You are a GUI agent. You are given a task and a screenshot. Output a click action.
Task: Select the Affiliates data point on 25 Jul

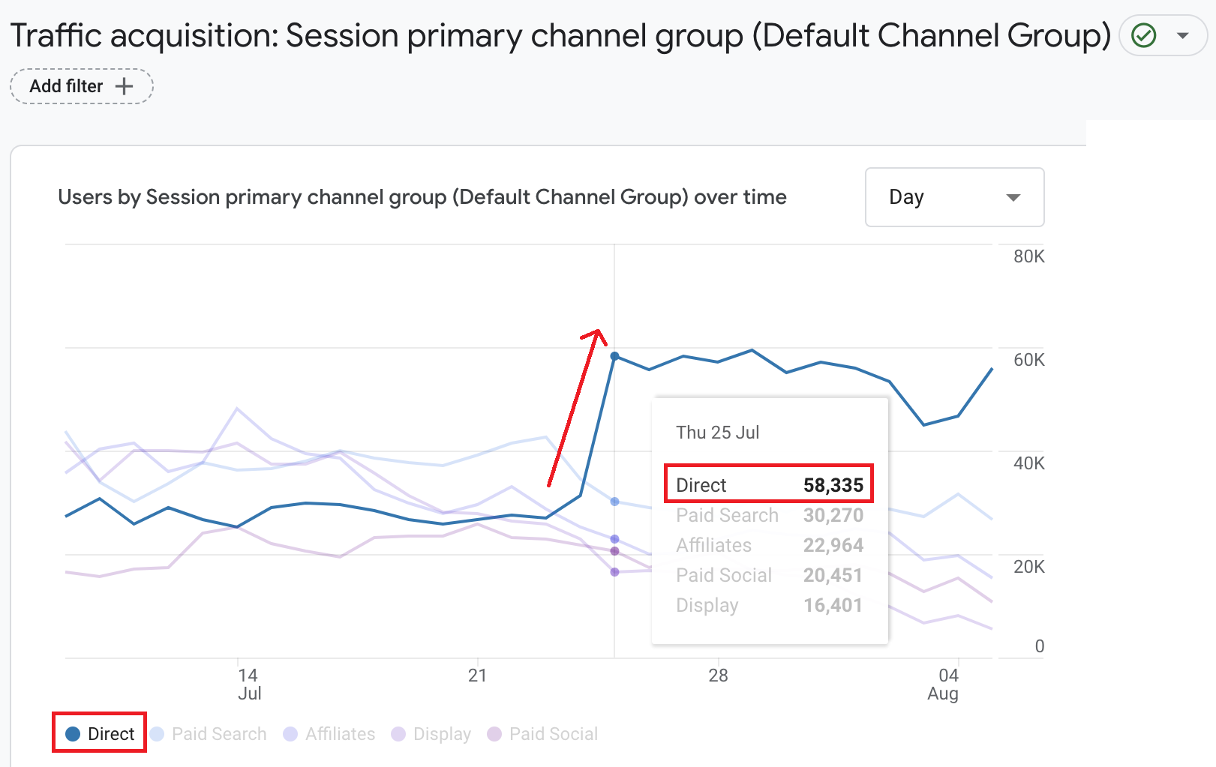[614, 539]
